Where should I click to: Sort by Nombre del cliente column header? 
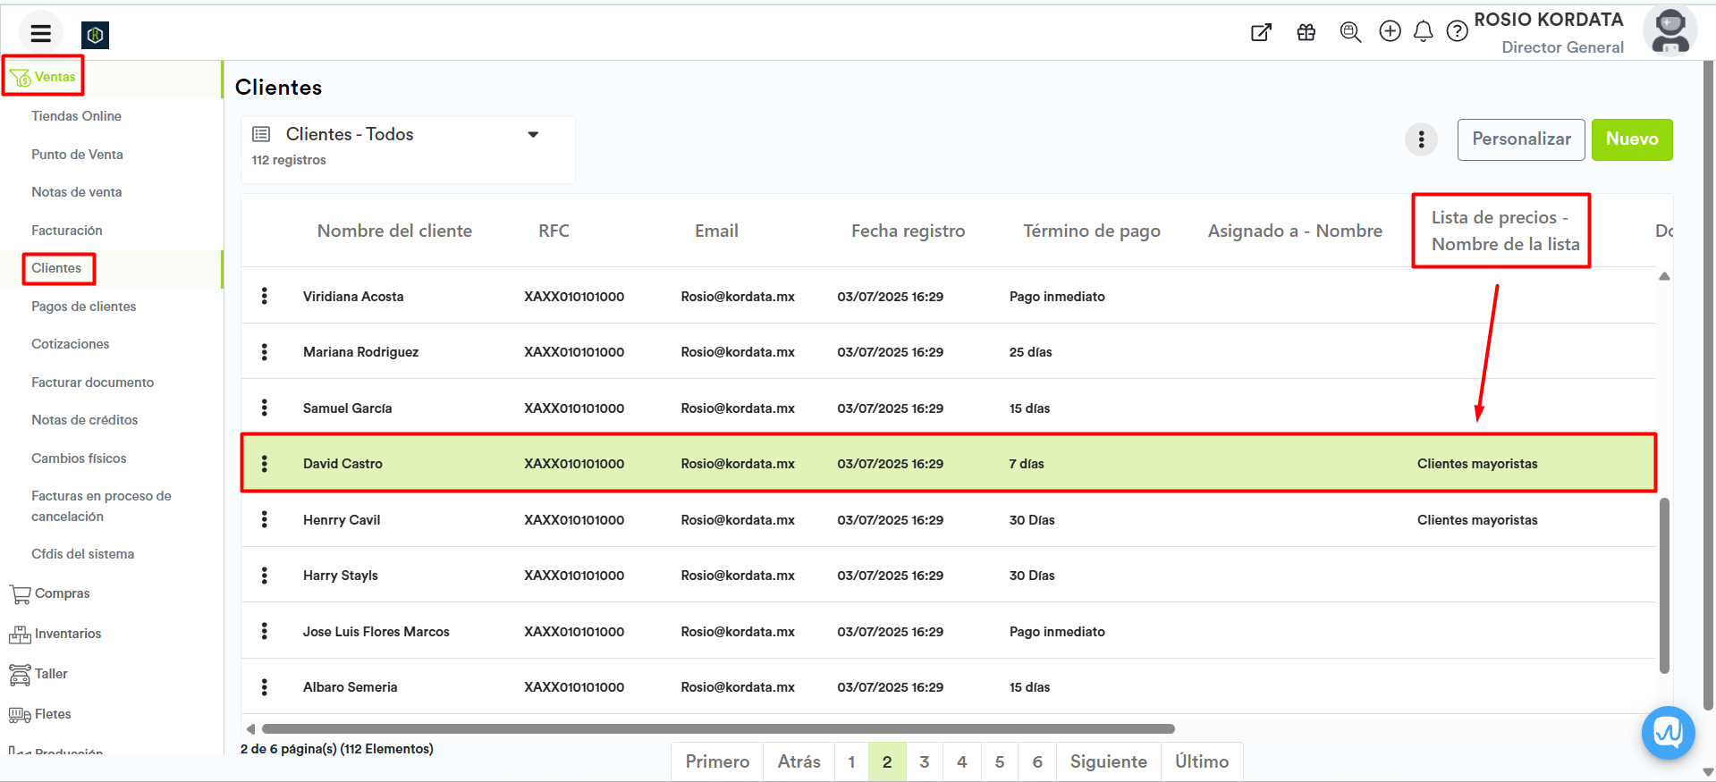394,231
